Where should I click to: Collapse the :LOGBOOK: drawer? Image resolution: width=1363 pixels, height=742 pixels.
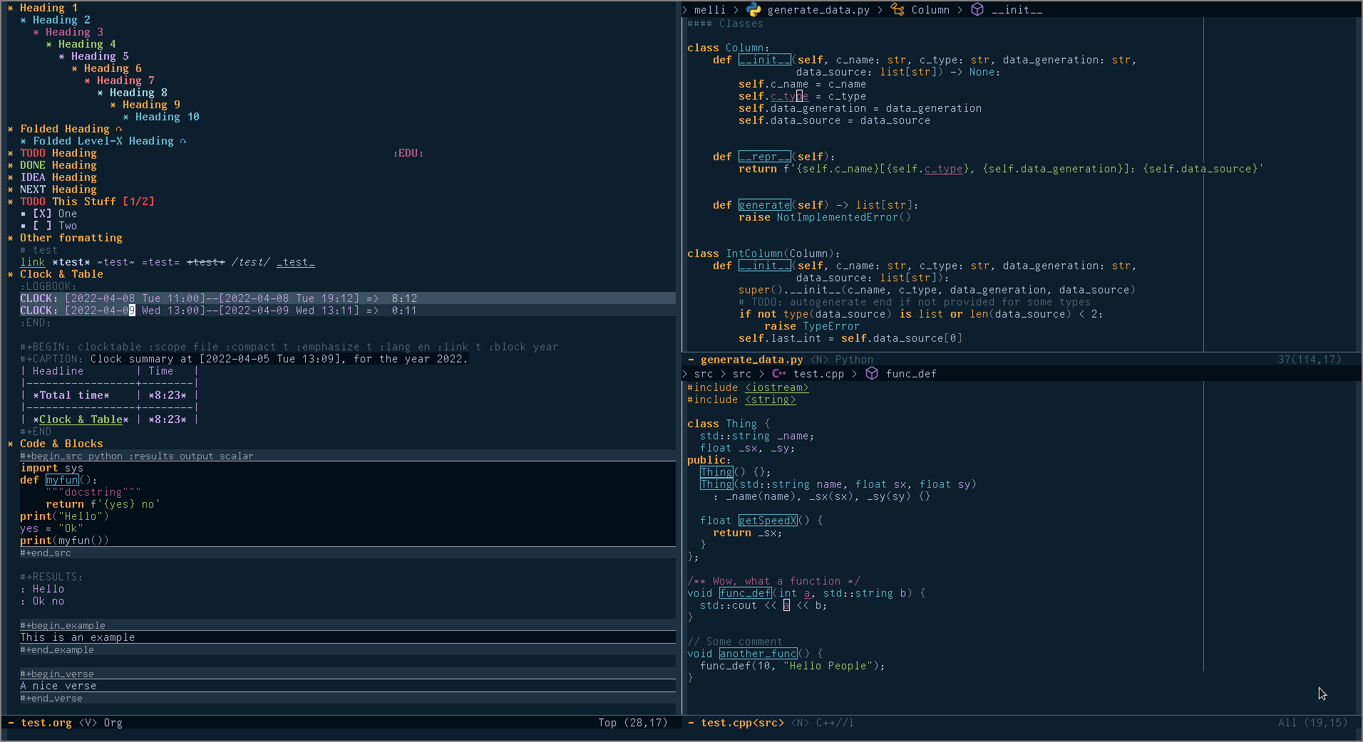click(x=48, y=286)
